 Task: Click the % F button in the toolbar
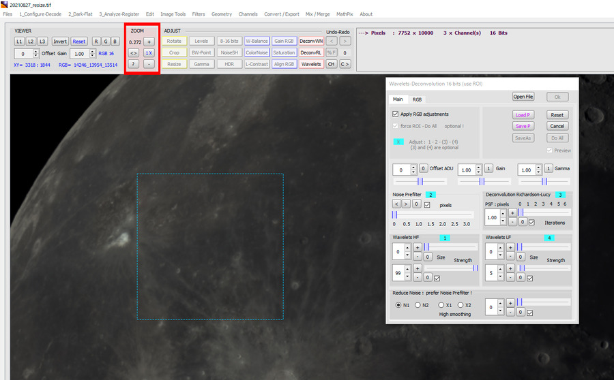coord(332,52)
